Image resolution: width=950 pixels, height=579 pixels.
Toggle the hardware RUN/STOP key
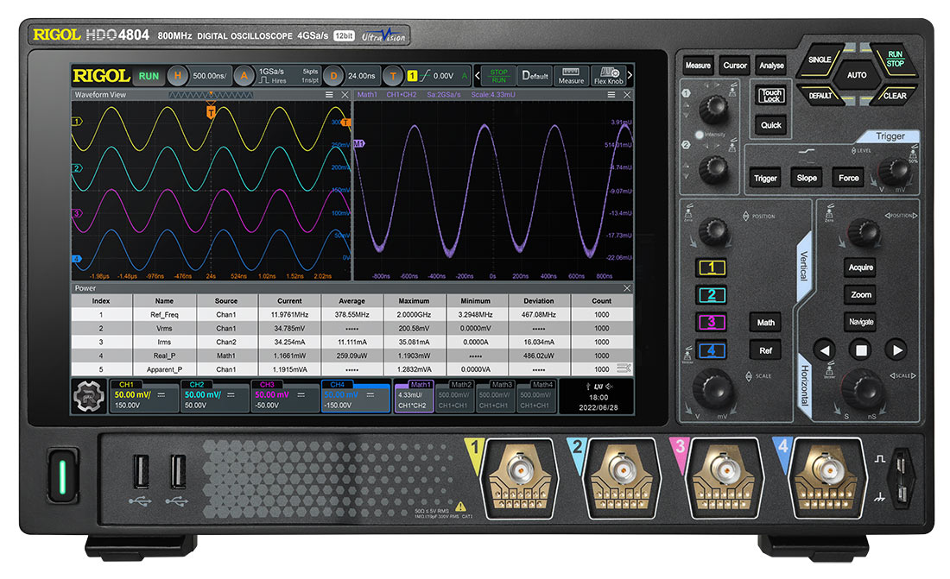click(x=895, y=59)
